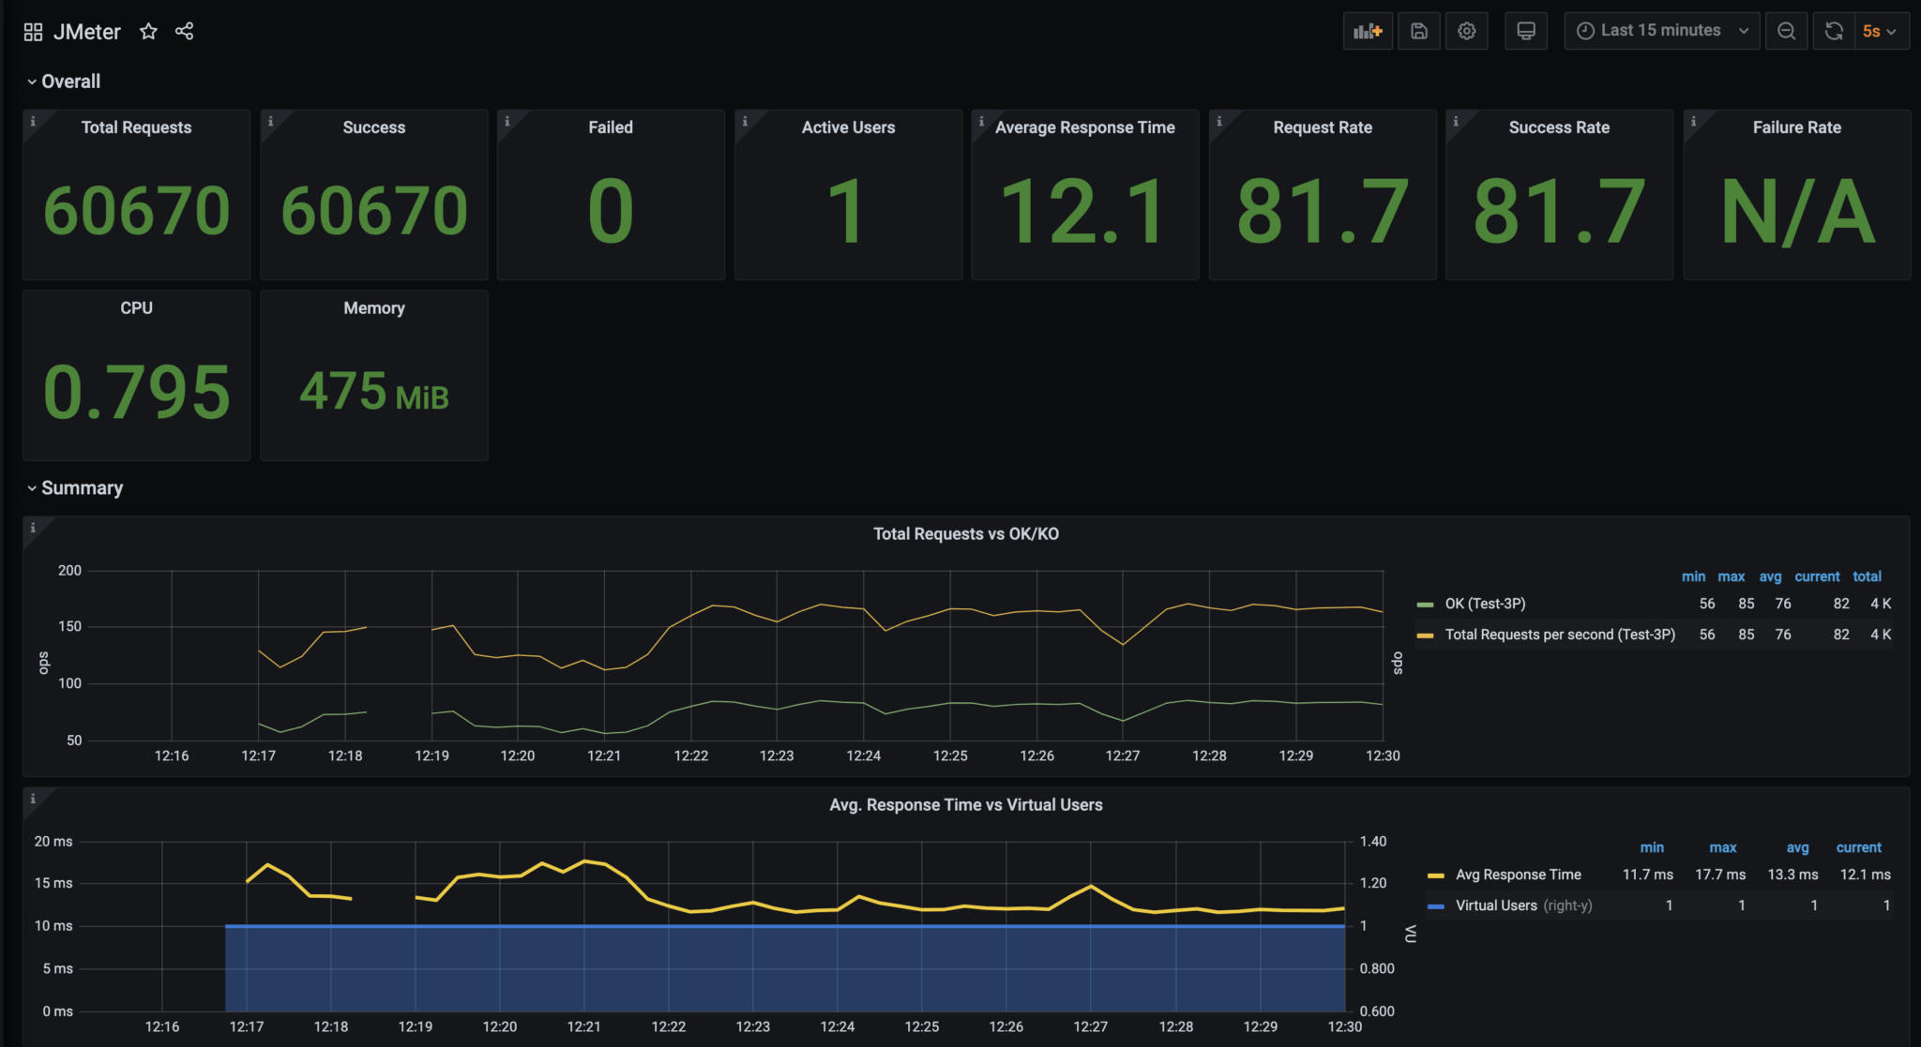Image resolution: width=1921 pixels, height=1047 pixels.
Task: Collapse the Overall row
Action: [69, 82]
